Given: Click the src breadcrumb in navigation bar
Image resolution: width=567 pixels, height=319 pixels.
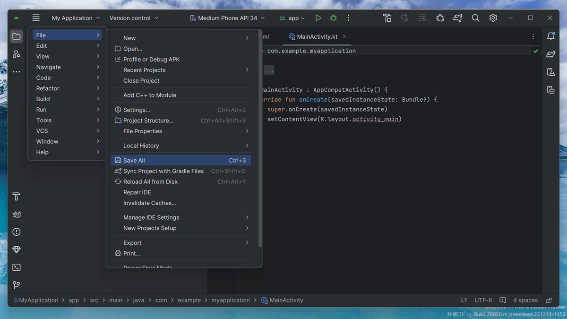Looking at the screenshot, I should coord(94,300).
